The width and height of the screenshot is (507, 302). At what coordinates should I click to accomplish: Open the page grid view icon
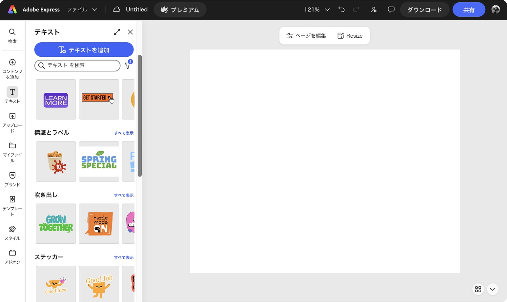478,289
